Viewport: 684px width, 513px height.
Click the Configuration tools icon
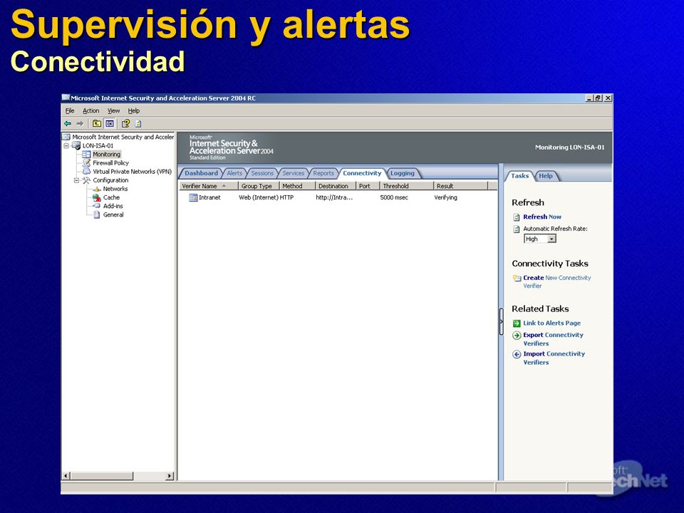click(86, 180)
